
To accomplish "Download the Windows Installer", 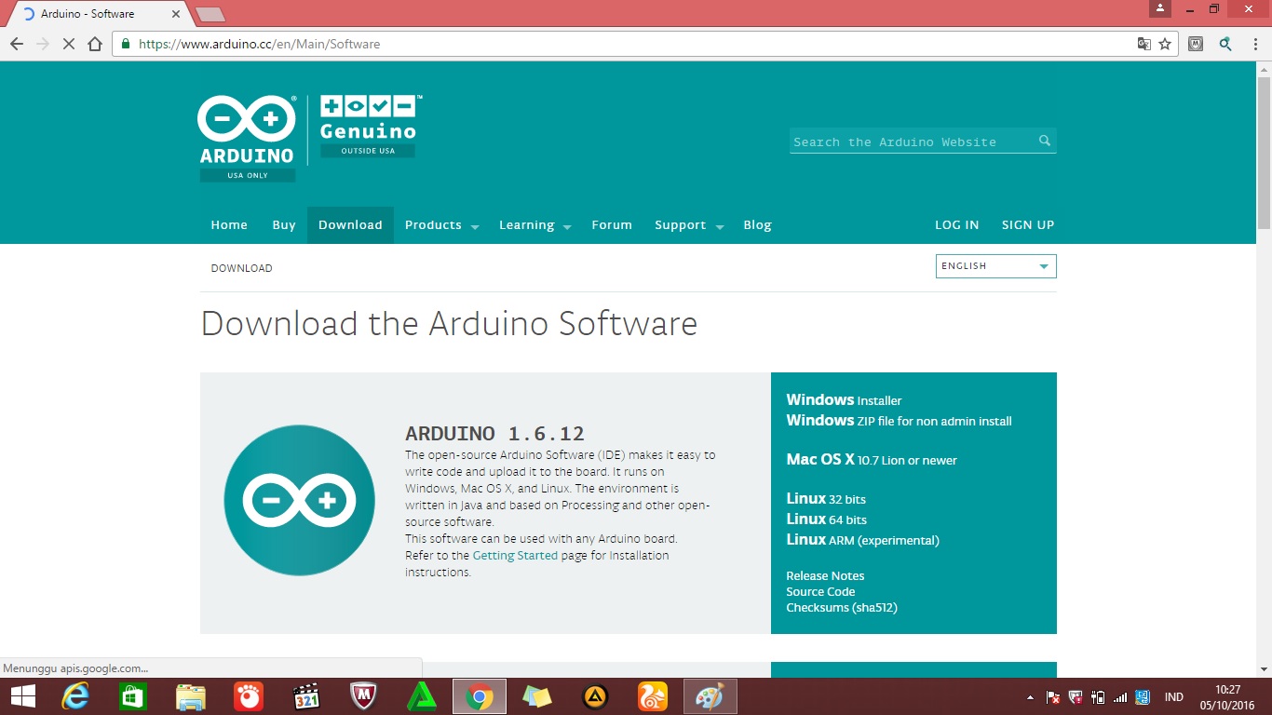I will pyautogui.click(x=846, y=399).
